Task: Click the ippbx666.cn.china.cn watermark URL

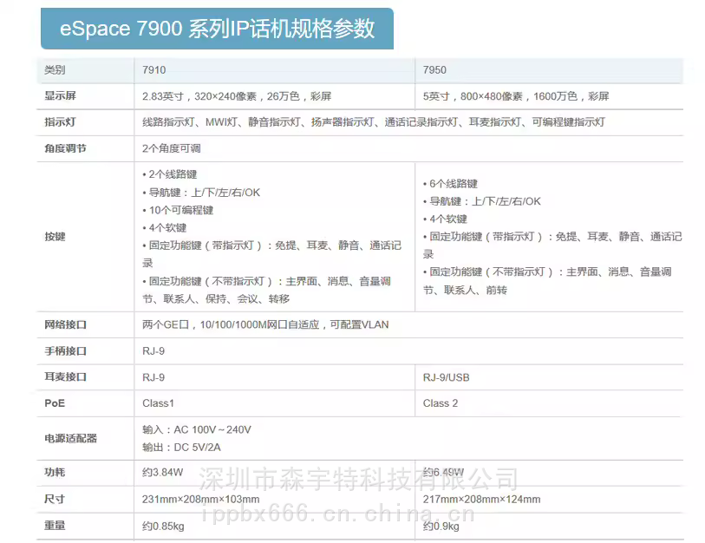Action: tap(337, 514)
